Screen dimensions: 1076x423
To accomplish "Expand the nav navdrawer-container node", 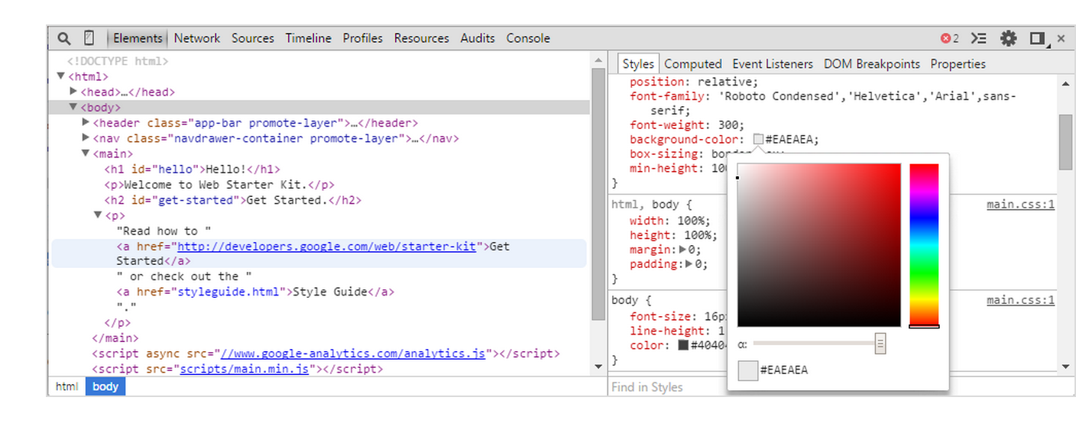I will click(86, 138).
